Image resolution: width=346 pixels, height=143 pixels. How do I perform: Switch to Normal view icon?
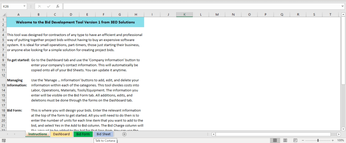[x=275, y=140]
